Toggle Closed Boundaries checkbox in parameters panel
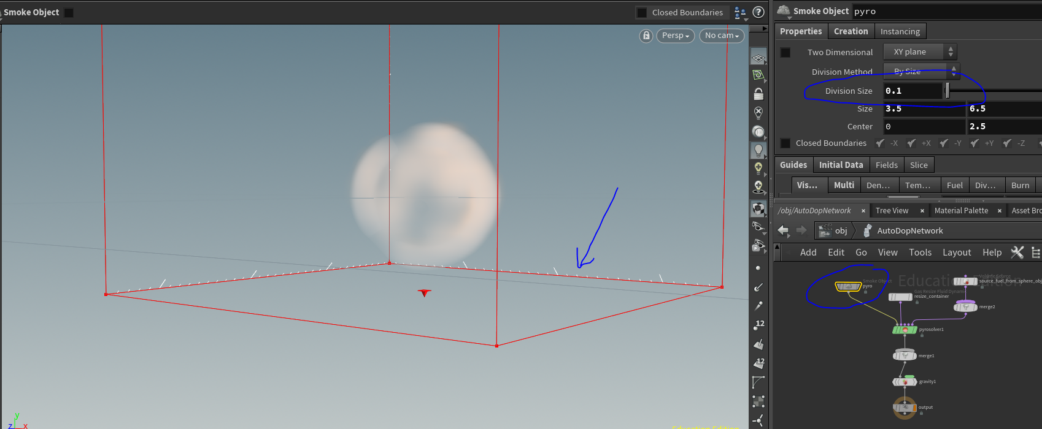The height and width of the screenshot is (429, 1042). tap(785, 143)
